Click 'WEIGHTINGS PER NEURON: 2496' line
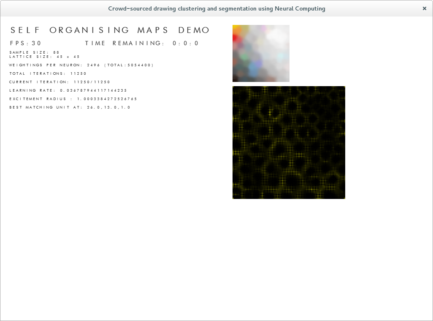Viewport: 433px width, 321px height. 81,65
